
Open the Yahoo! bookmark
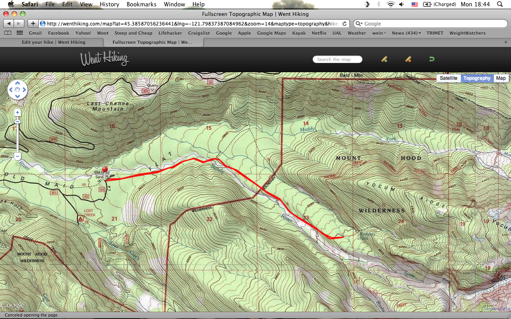click(83, 33)
